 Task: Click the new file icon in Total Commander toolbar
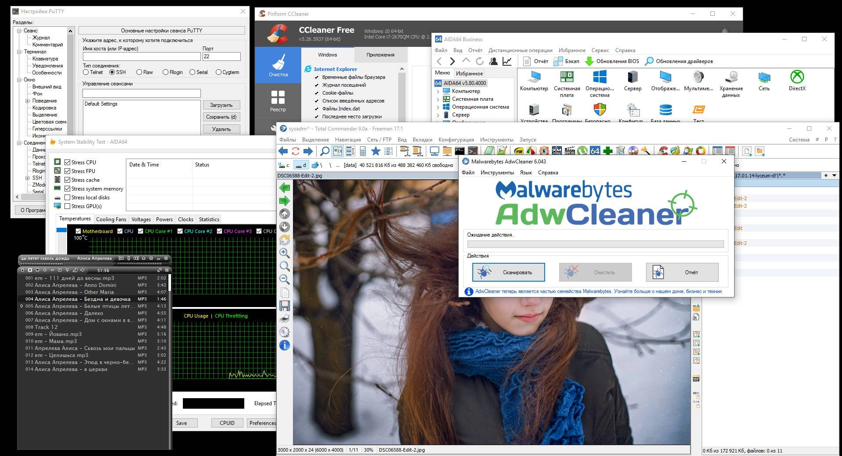pyautogui.click(x=747, y=151)
